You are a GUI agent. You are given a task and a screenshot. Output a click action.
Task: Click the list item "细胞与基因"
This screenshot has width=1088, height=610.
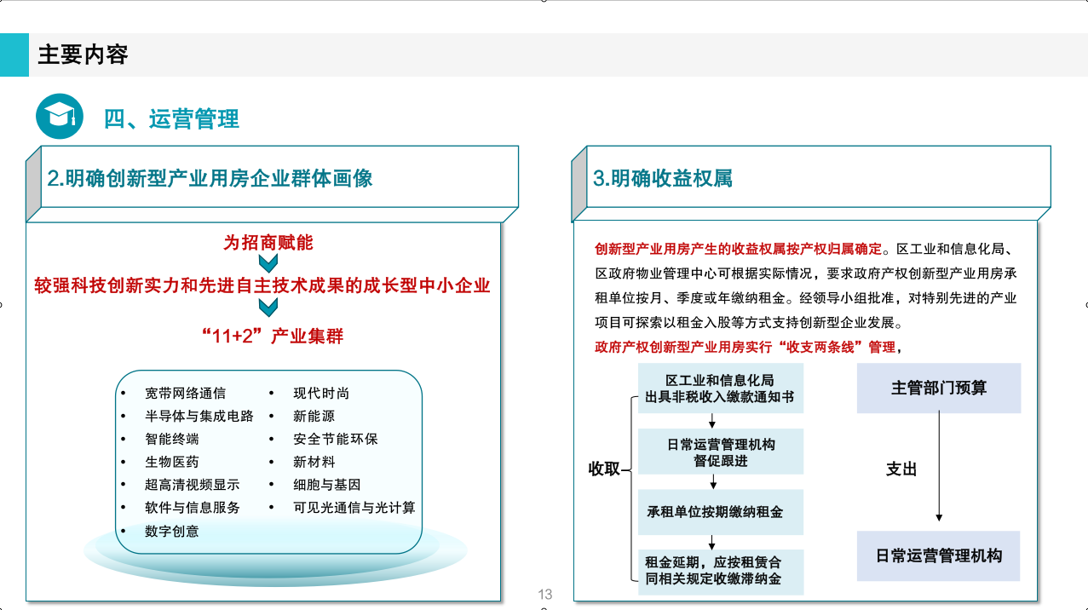coord(327,485)
